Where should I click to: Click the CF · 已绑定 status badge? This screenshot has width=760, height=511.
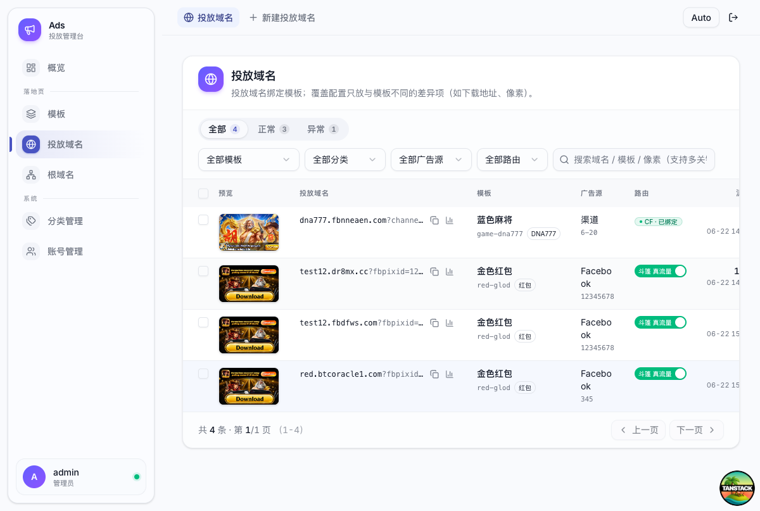[659, 222]
